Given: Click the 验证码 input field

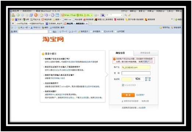Looking at the screenshot, I should 127,79.
